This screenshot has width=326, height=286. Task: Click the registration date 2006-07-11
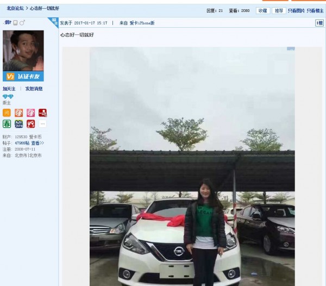click(25, 149)
